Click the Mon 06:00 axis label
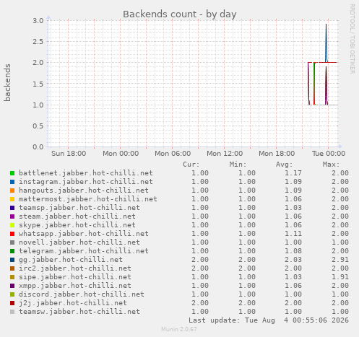359x337 pixels. pos(173,154)
